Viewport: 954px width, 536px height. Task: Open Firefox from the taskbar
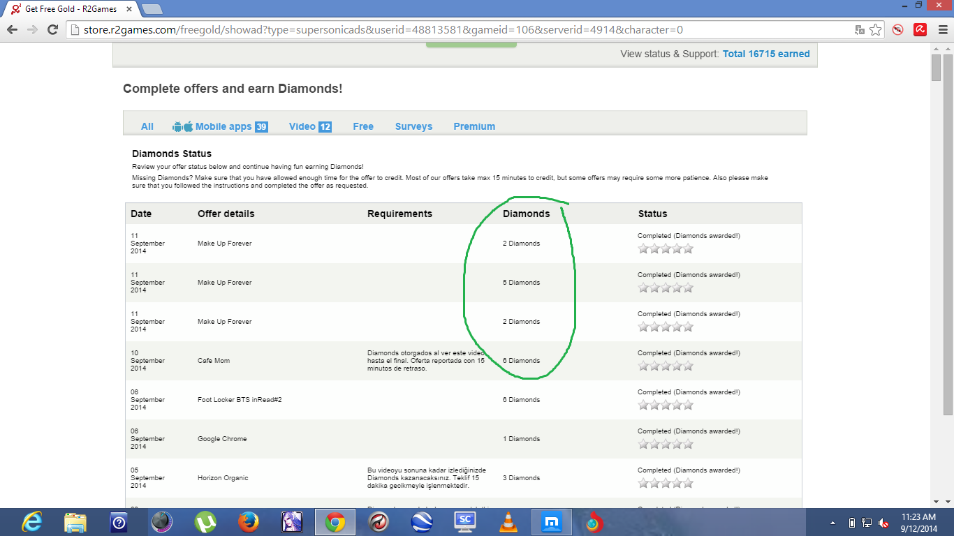pos(248,522)
